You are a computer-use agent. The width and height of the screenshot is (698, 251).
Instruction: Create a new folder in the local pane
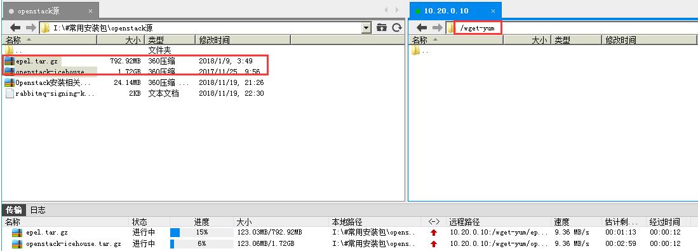coord(382,27)
